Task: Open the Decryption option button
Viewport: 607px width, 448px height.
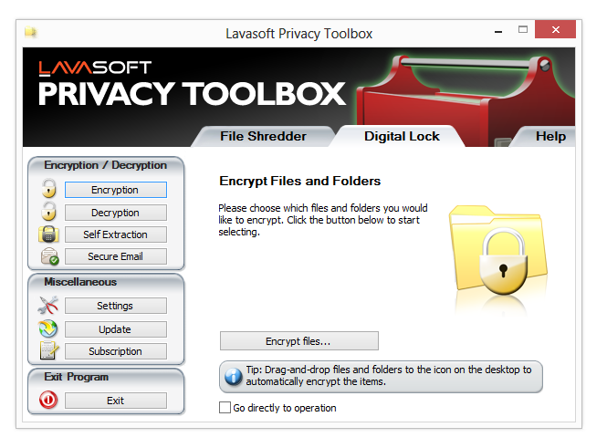Action: pyautogui.click(x=115, y=213)
